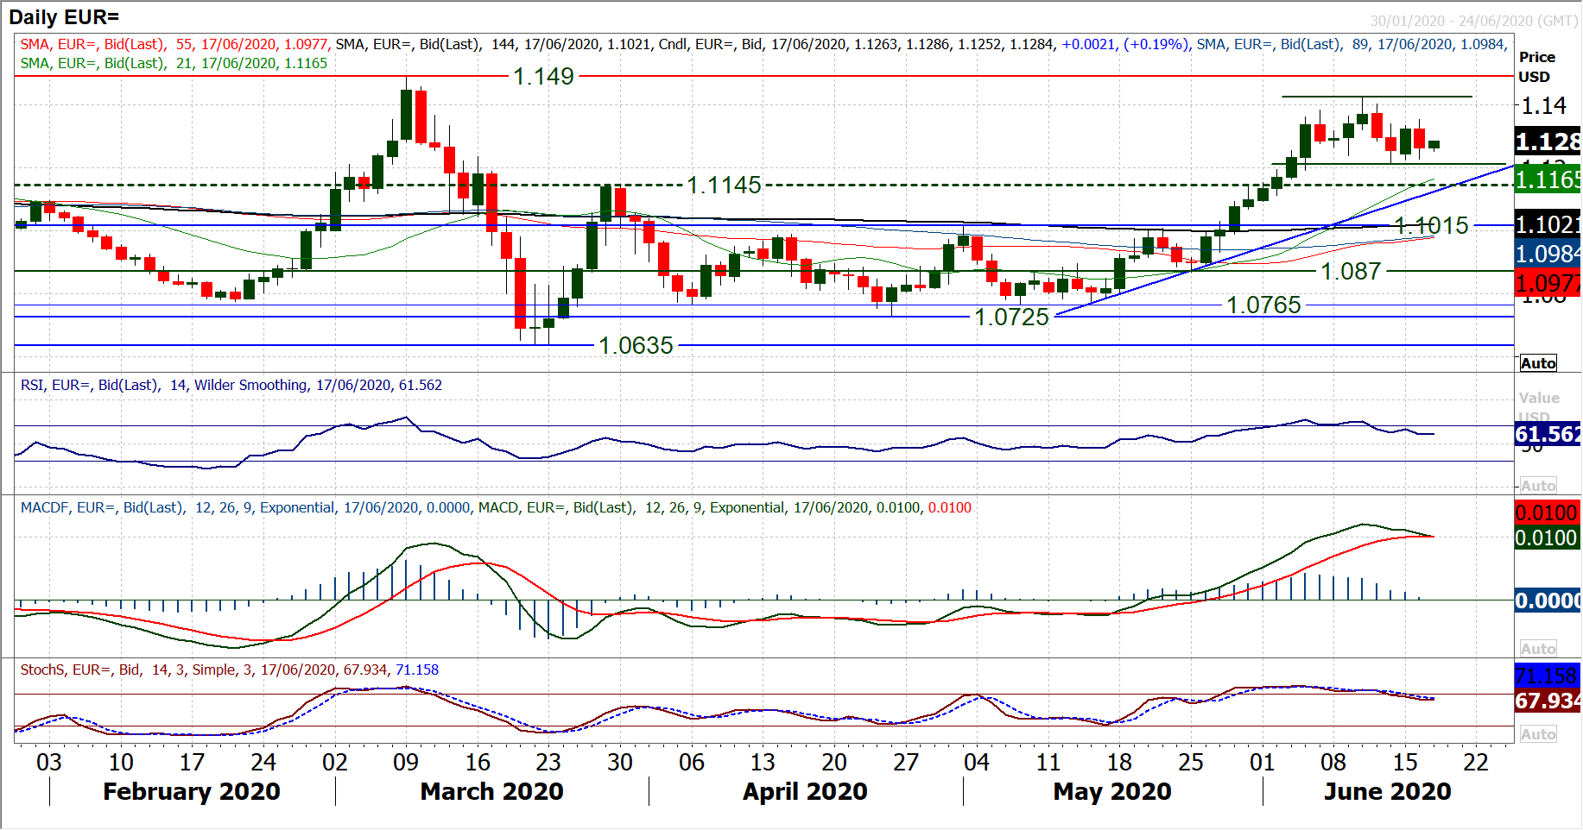Select the 1.1145 dashed level label
Screen dimensions: 1583x830
(724, 185)
